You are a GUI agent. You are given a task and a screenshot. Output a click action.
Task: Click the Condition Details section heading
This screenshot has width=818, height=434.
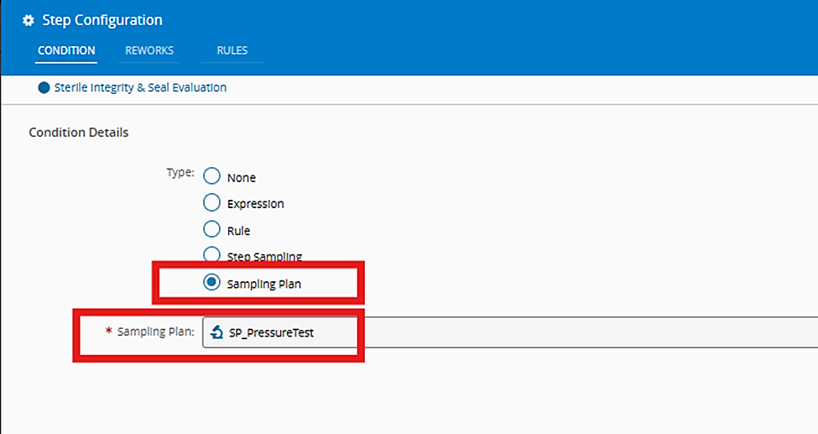point(79,133)
